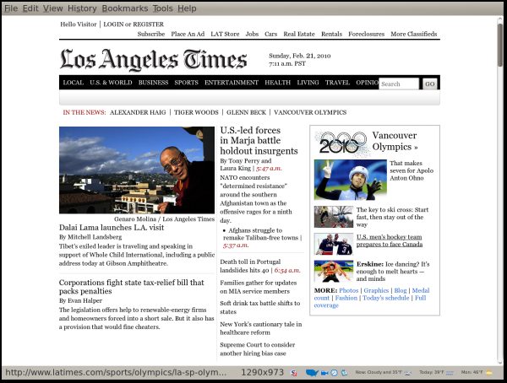507x383 pixels.
Task: Click the blue clock icon in the status bar
Action: coord(334,373)
